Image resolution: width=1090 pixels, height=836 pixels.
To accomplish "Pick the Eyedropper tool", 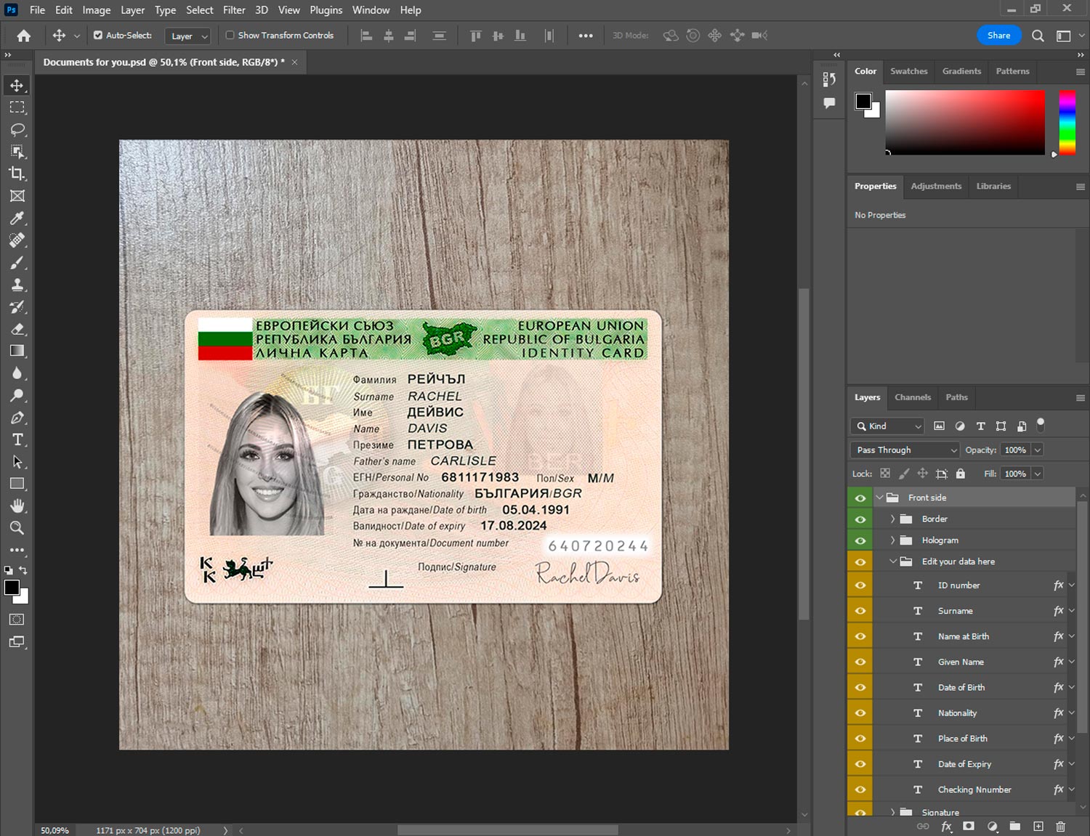I will pos(17,218).
